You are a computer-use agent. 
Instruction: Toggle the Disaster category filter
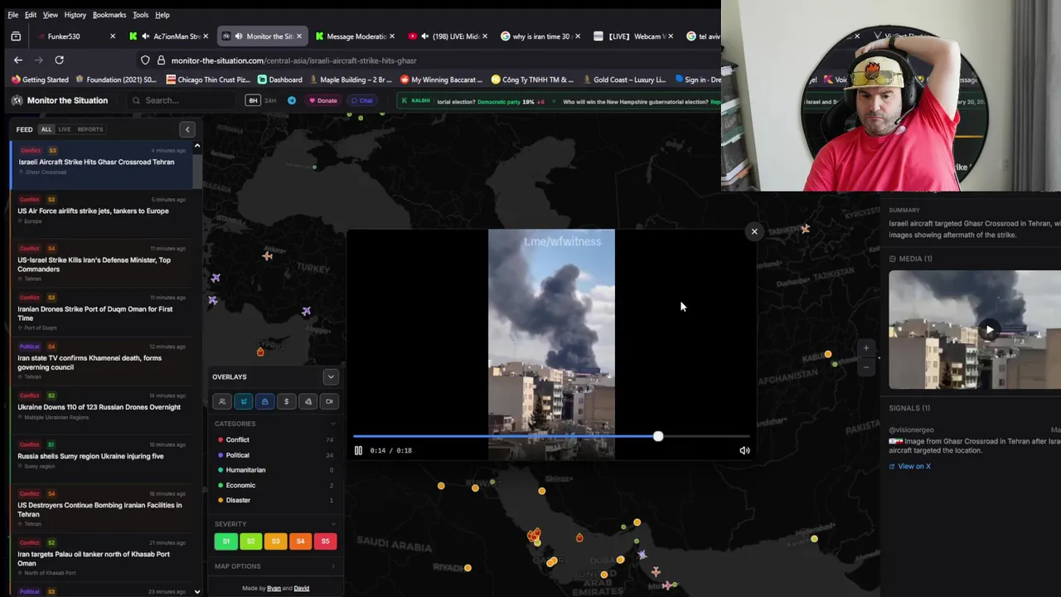275,500
